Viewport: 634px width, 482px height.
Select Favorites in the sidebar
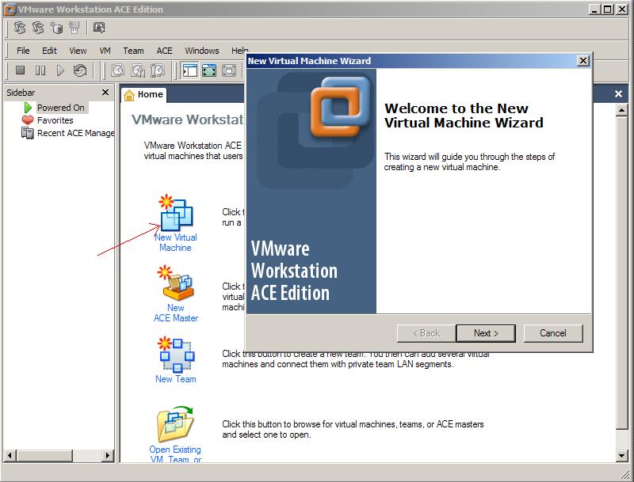55,120
